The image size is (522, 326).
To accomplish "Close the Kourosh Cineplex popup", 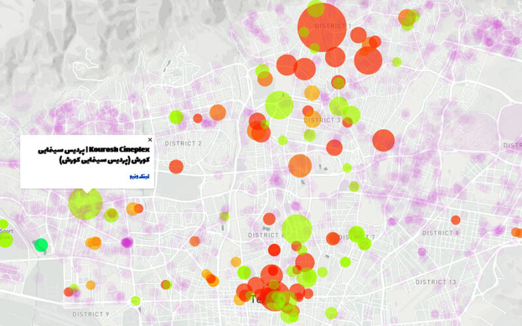I will tap(150, 140).
